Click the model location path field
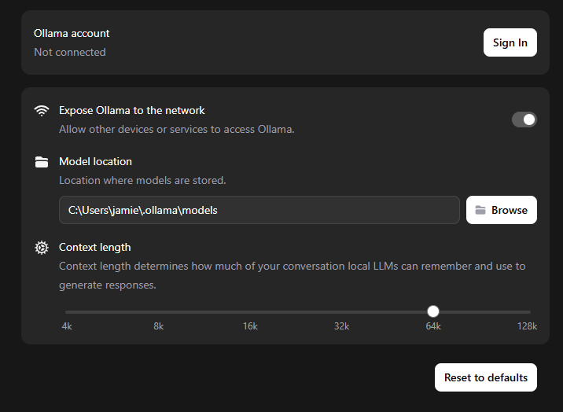 (x=259, y=210)
